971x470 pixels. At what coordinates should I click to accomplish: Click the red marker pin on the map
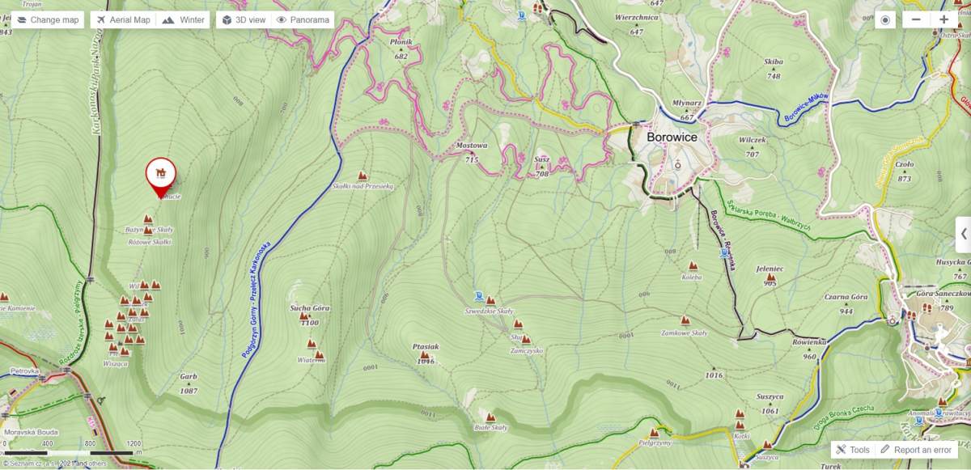[161, 173]
